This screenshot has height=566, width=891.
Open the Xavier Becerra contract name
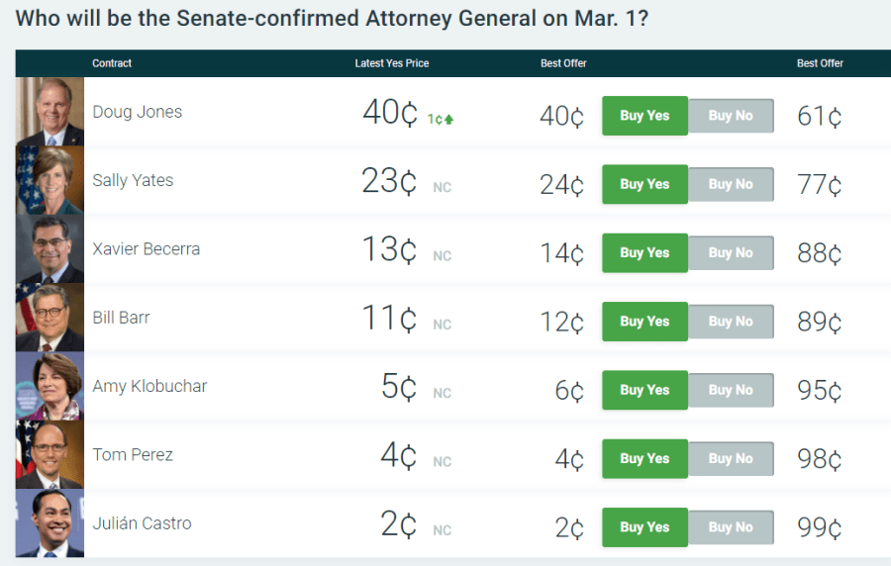coord(146,249)
